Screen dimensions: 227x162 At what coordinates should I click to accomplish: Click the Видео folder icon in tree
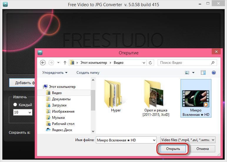tap(48, 93)
